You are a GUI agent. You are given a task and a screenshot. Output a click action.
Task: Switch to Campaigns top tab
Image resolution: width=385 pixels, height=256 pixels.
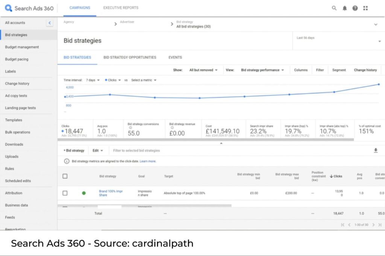click(x=80, y=8)
